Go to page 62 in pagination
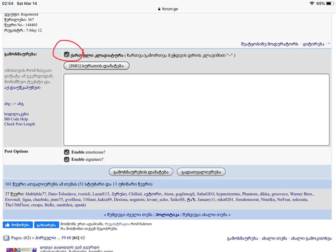This screenshot has height=252, width=336. [83, 238]
